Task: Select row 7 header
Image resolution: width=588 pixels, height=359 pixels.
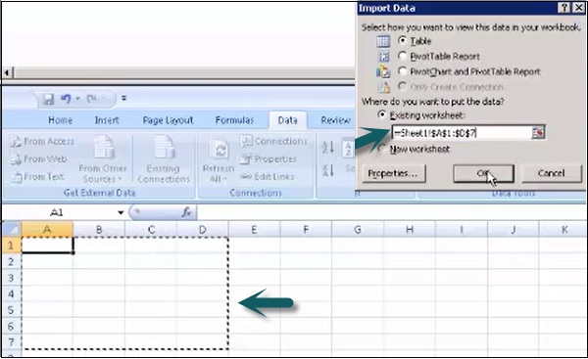Action: (12, 342)
